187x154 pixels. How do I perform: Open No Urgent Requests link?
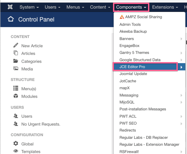point(41,124)
